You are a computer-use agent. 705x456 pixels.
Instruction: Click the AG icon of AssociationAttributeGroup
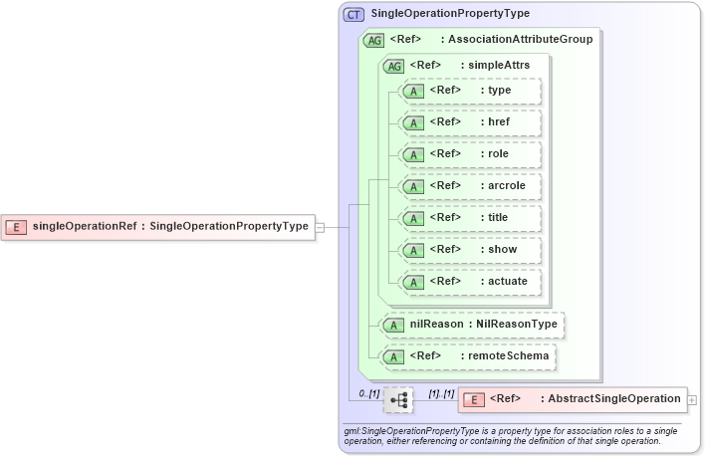373,41
